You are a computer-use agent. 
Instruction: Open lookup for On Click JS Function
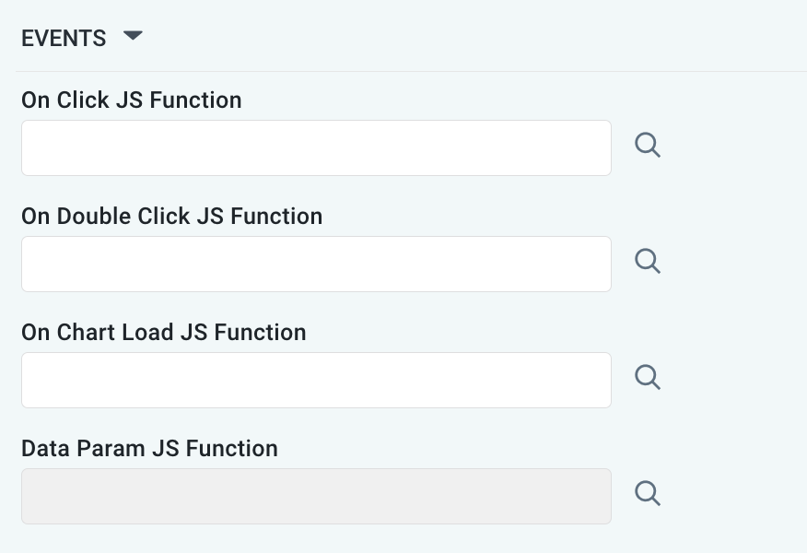pos(648,146)
